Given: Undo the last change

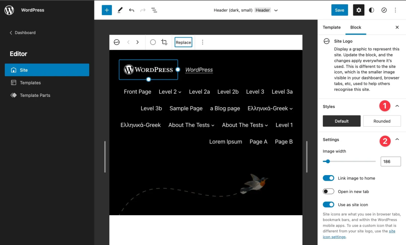Looking at the screenshot, I should [132, 10].
